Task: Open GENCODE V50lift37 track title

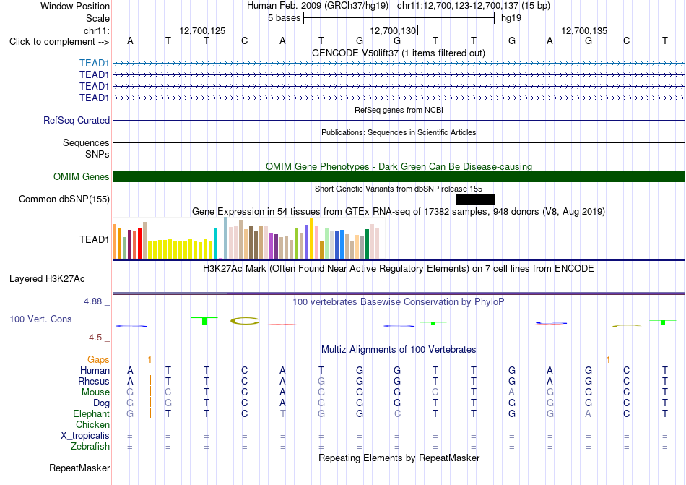Action: point(398,53)
